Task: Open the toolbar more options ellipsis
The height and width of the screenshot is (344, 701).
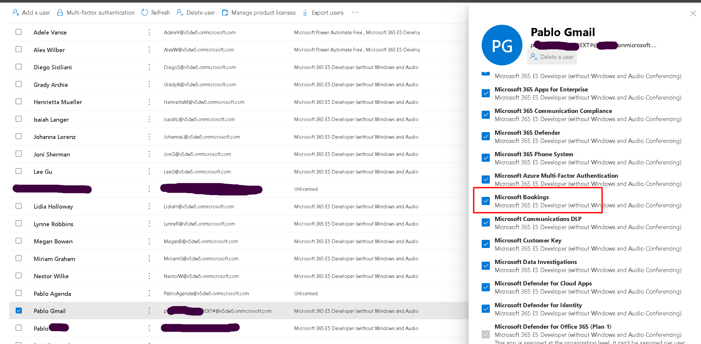Action: tap(355, 12)
